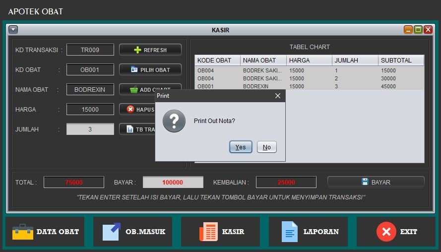This screenshot has width=441, height=252.
Task: Click the Jumlah quantity field
Action: tap(90, 129)
